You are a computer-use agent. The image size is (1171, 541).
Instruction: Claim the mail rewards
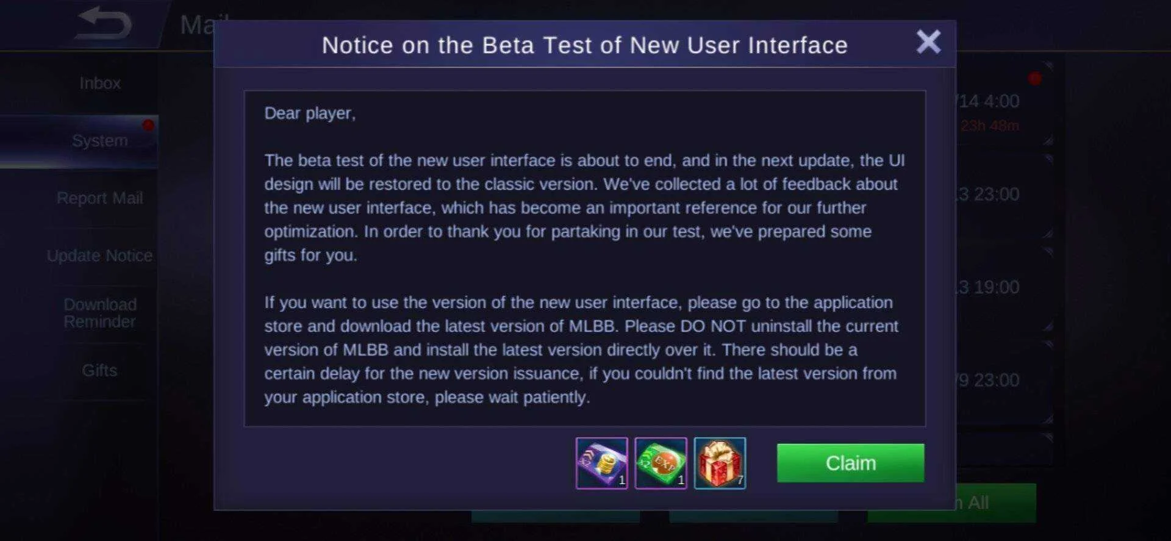pyautogui.click(x=850, y=463)
